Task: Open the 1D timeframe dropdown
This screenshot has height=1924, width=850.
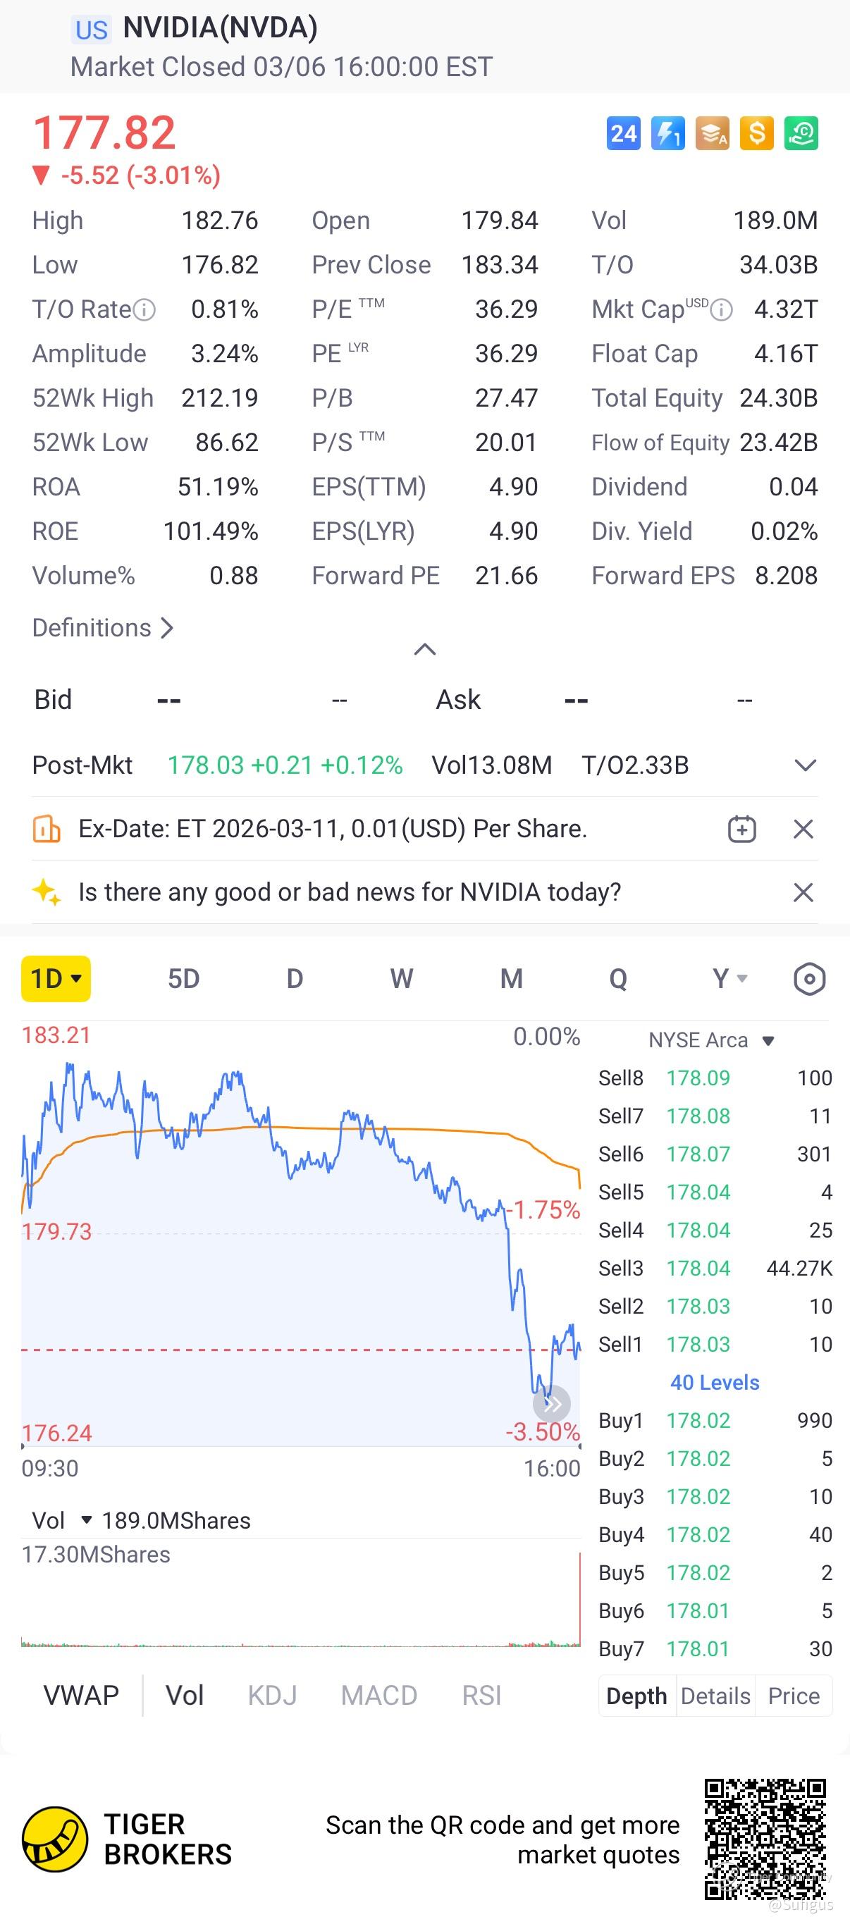Action: 56,978
